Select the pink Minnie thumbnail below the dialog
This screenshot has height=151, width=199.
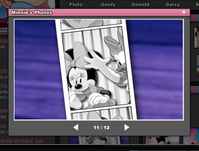162,140
